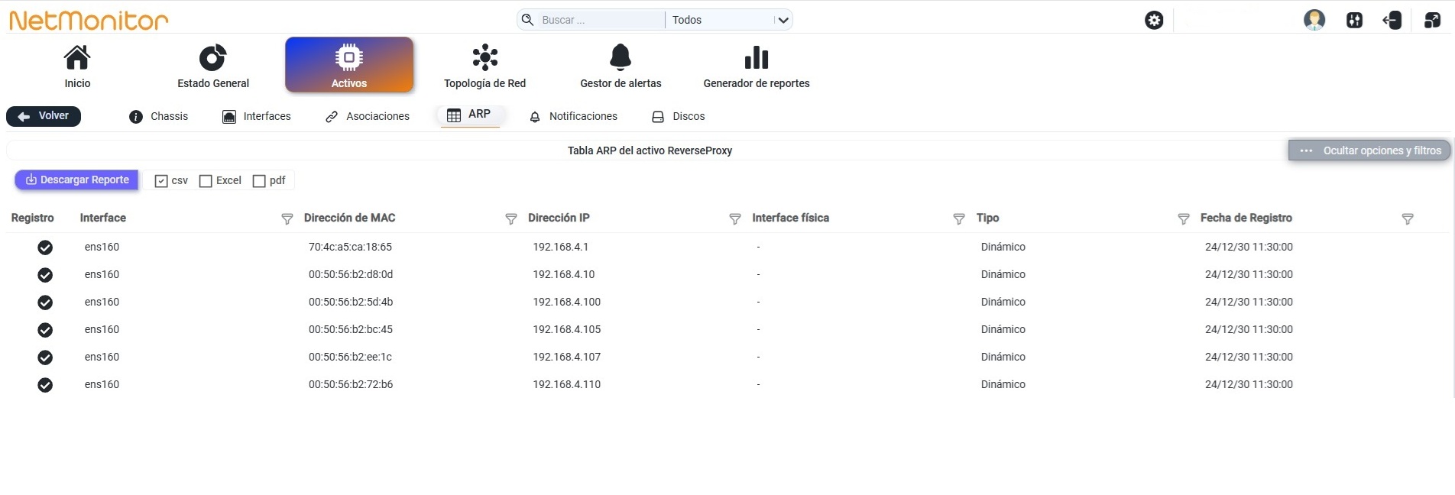The image size is (1455, 495).
Task: Click the top-right layout squares icon
Action: 1432,20
